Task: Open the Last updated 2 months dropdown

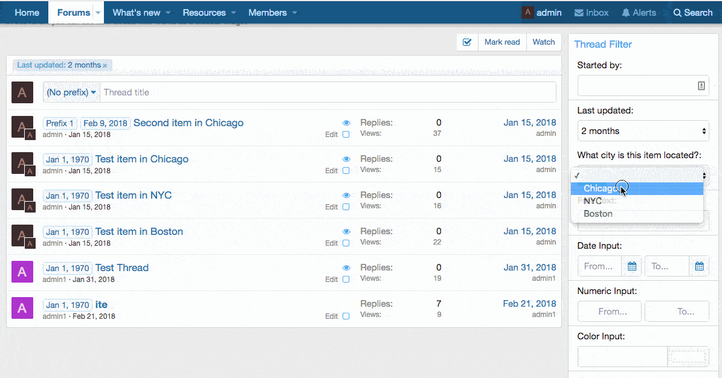Action: click(643, 131)
